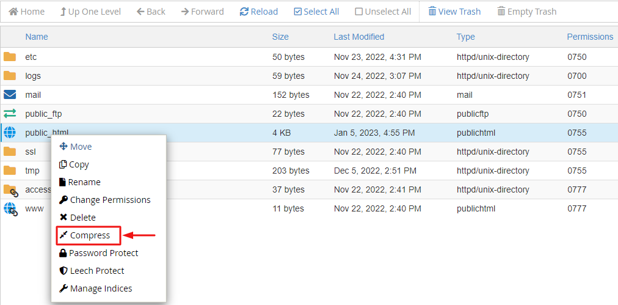
Task: Navigate Forward in file manager
Action: click(x=203, y=12)
